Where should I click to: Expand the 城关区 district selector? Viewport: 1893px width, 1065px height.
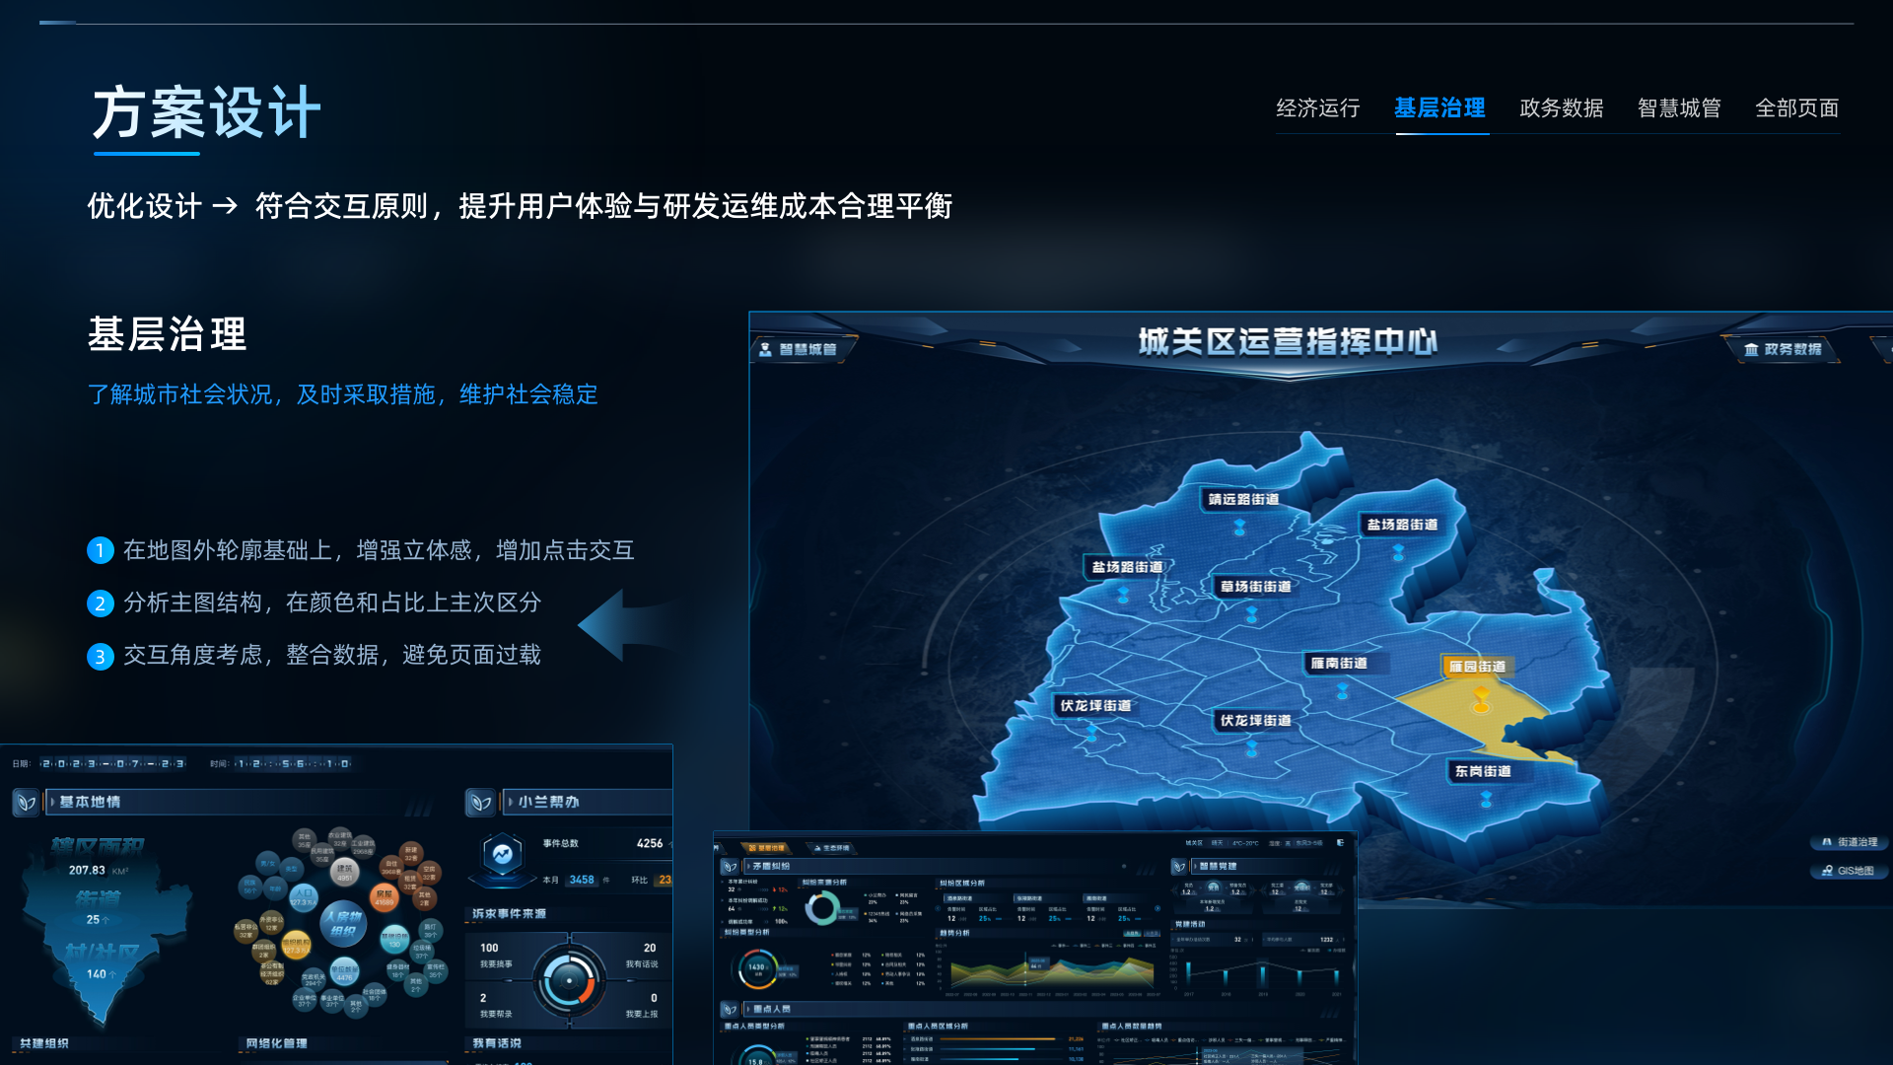coord(1194,844)
